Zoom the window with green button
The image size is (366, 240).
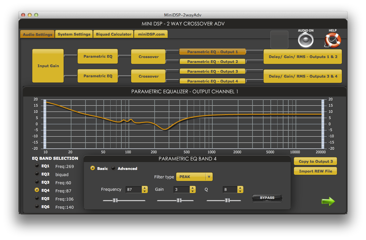coord(36,15)
